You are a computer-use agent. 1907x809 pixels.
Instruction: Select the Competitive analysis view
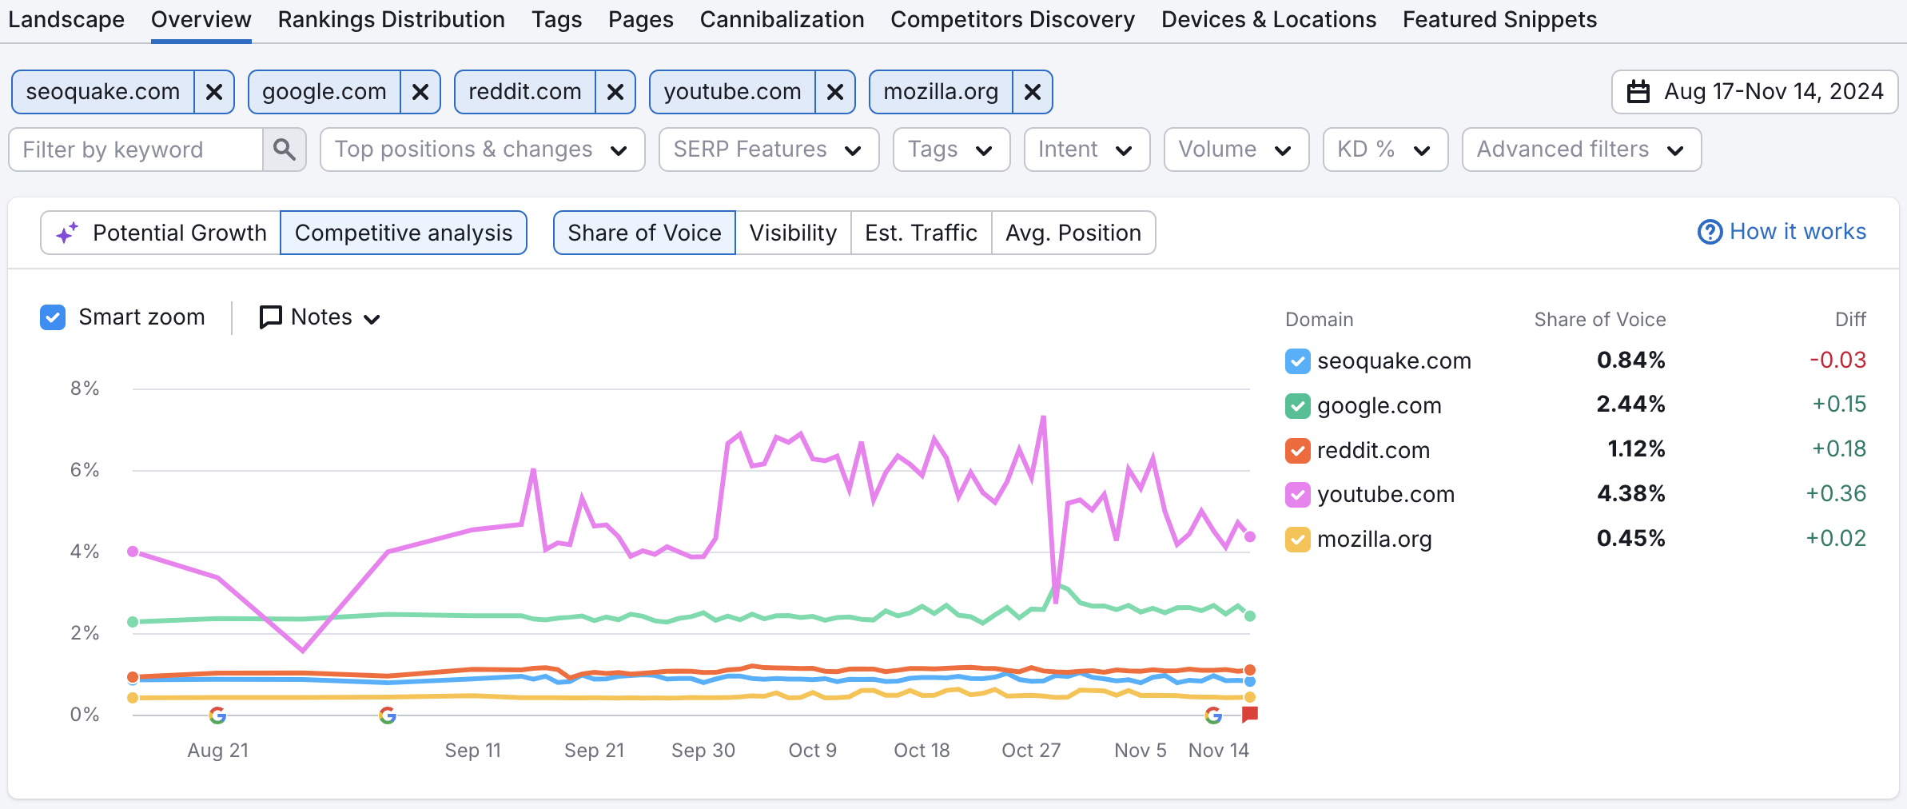[404, 233]
